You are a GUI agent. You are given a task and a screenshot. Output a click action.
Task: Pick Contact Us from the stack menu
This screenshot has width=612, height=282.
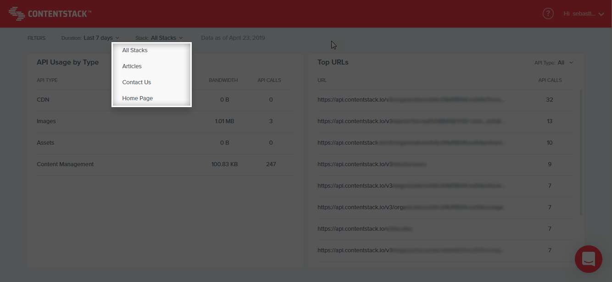(137, 82)
